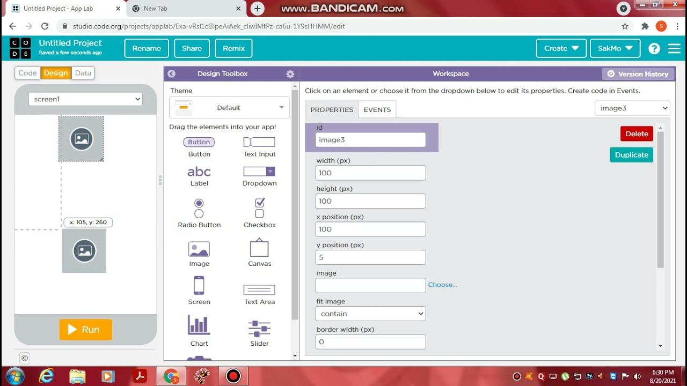Open the Chrome extensions puzzle icon
The image size is (687, 386).
[x=645, y=26]
